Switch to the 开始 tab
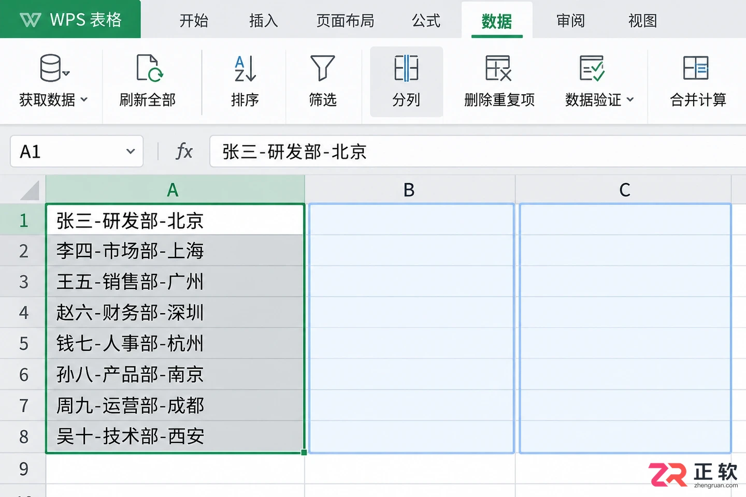 point(194,21)
